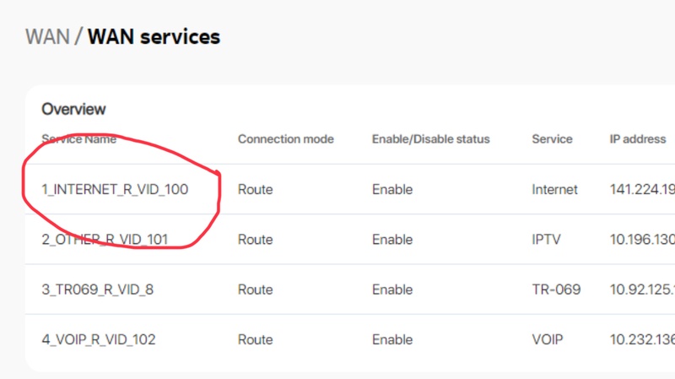This screenshot has height=379, width=675.
Task: Click the Enable/Disable status column header
Action: point(430,138)
